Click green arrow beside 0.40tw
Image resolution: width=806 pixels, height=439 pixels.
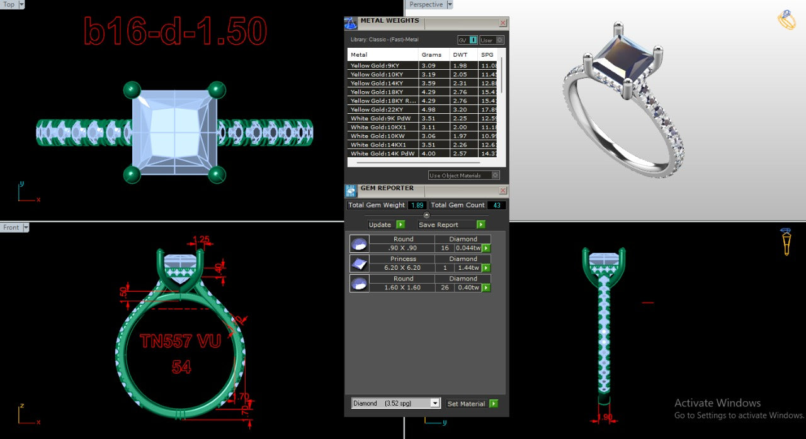click(486, 287)
